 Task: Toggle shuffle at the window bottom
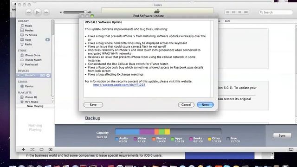32,149
